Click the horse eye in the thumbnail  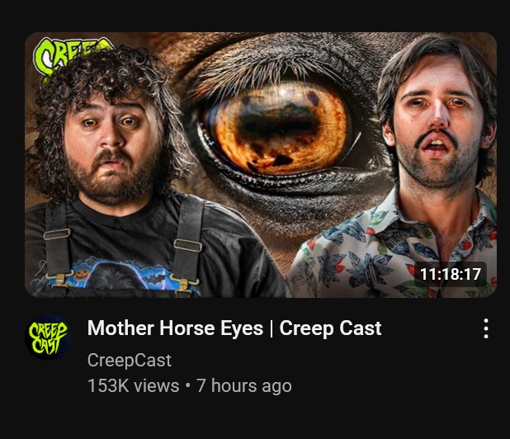(280, 127)
